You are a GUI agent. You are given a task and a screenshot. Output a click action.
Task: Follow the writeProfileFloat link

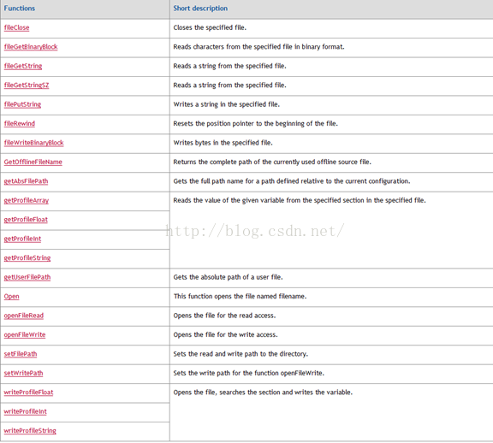click(x=28, y=392)
